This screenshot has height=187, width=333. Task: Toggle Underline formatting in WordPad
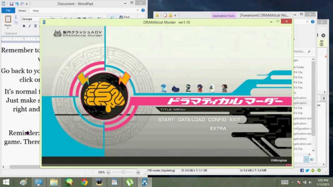35,26
